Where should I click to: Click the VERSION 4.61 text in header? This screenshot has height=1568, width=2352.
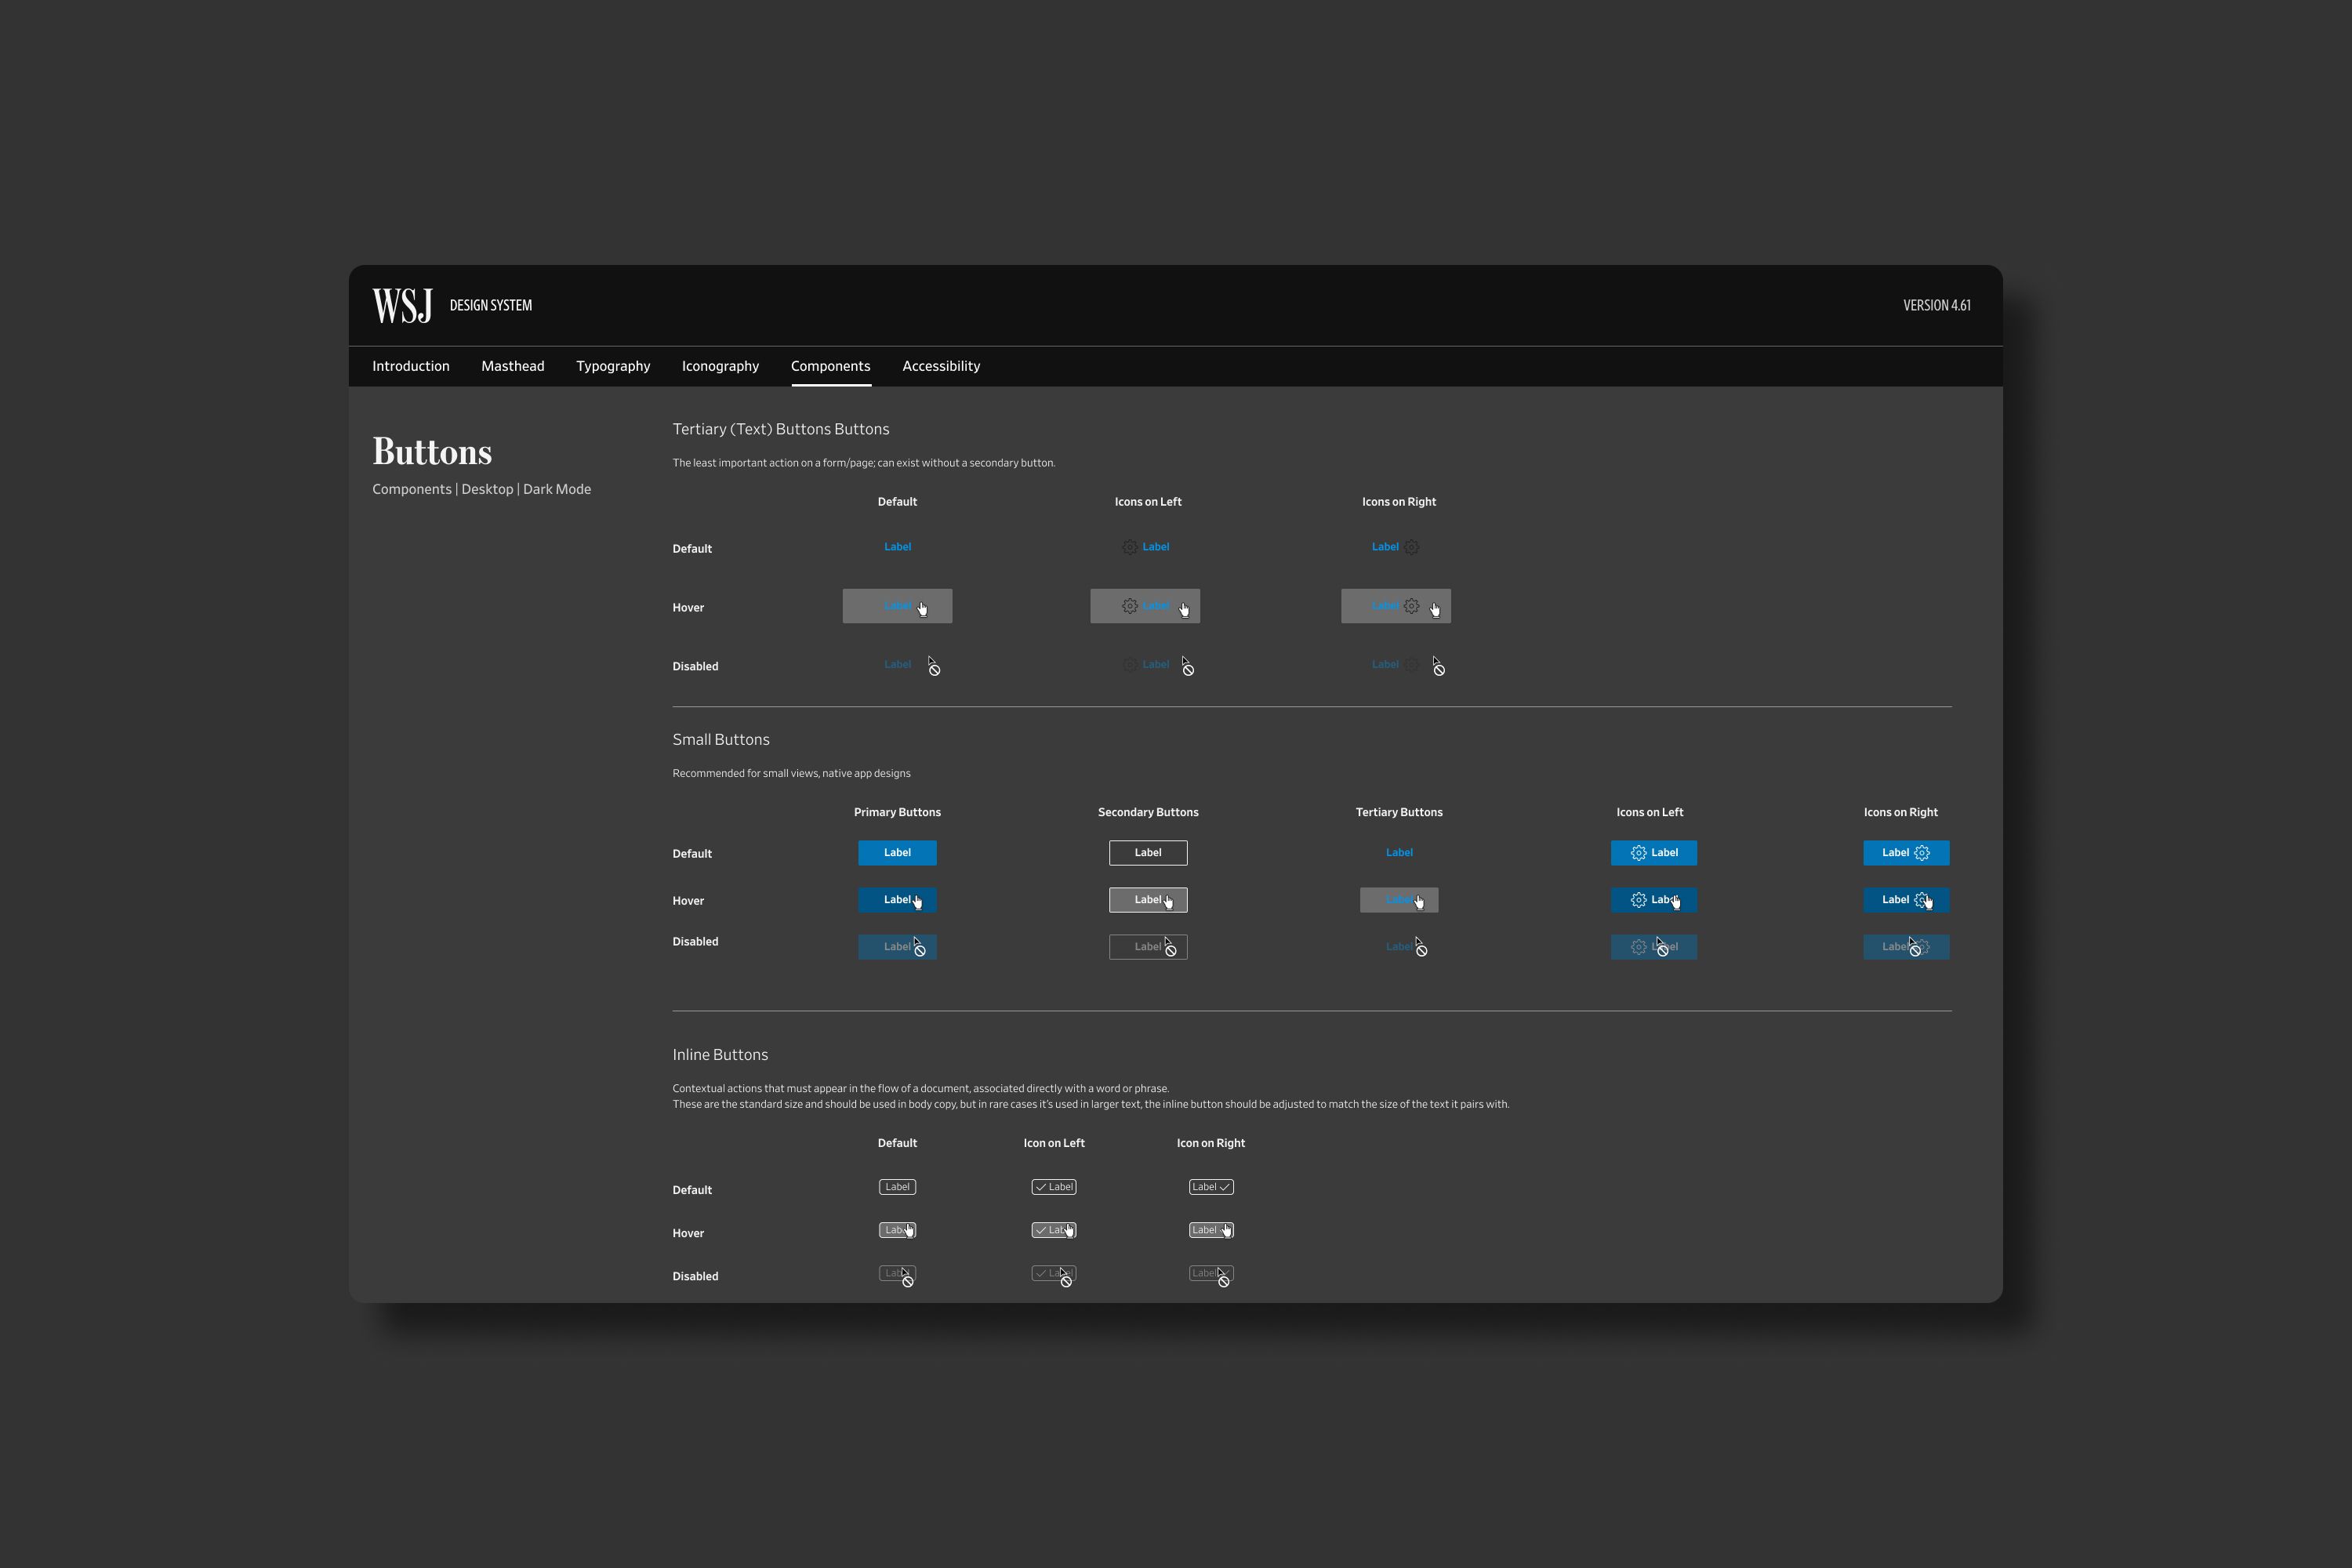click(1936, 305)
